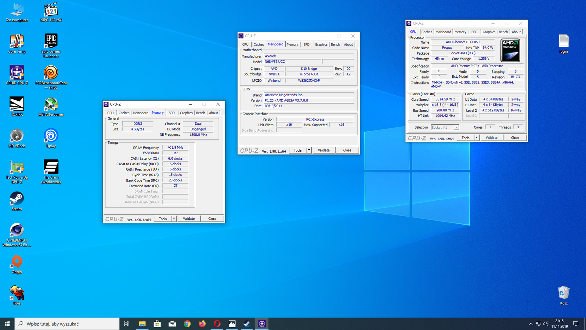Image resolution: width=586 pixels, height=330 pixels.
Task: Open Epic Games Launcher shortcut
Action: 51,46
